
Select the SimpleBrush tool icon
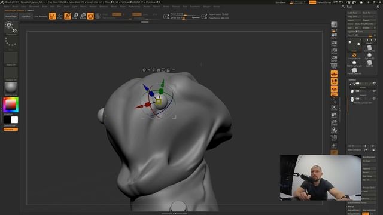(x=354, y=56)
